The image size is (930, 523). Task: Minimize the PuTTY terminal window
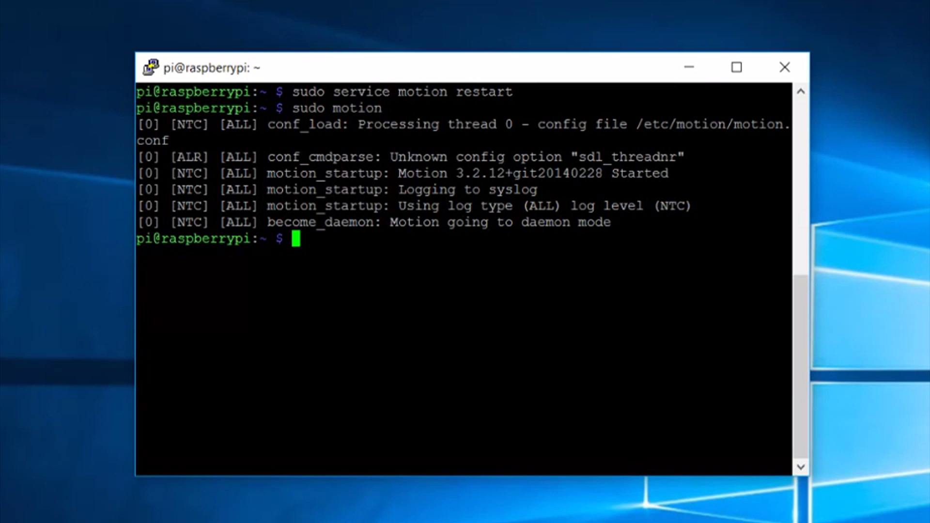pos(688,67)
